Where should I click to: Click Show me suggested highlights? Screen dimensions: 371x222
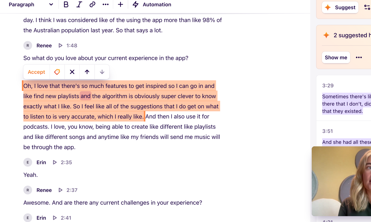coord(336,58)
